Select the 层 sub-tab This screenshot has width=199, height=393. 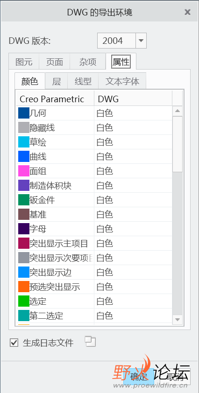(57, 81)
